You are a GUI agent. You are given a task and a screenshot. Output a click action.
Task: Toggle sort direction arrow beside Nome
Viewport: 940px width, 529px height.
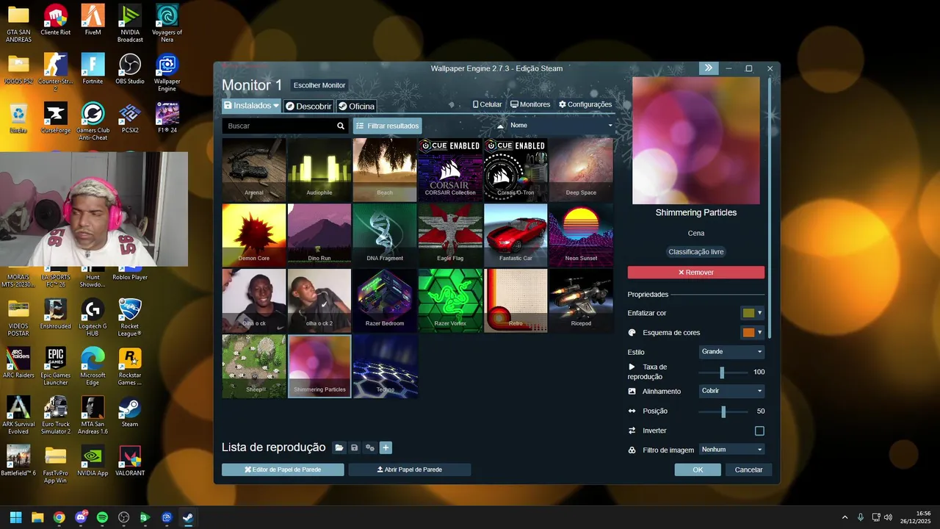click(x=501, y=126)
